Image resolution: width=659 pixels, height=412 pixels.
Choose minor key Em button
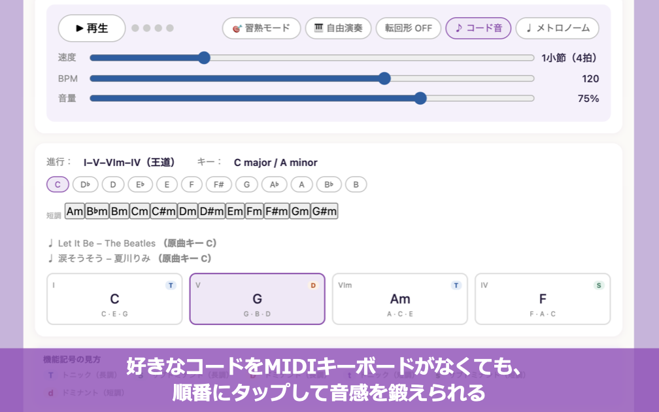coord(235,211)
